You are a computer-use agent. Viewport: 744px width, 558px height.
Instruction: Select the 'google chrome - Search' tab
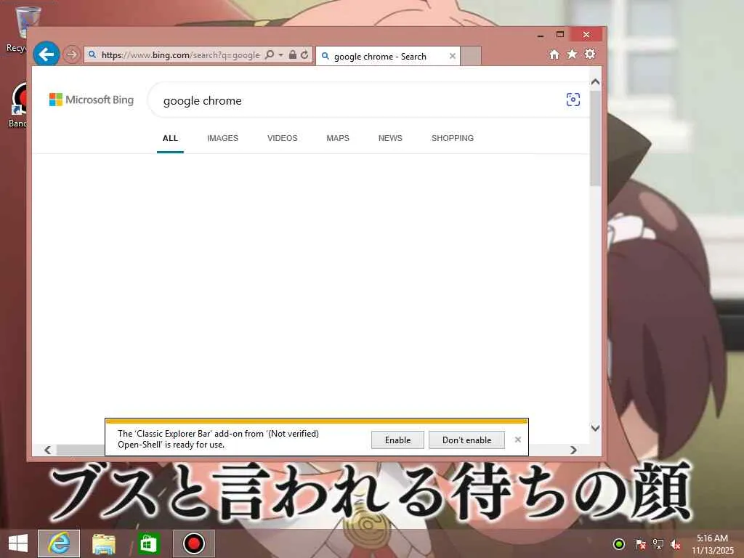pyautogui.click(x=388, y=56)
